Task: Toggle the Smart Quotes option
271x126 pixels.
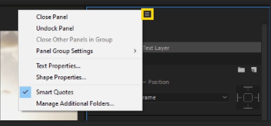Action: point(55,92)
